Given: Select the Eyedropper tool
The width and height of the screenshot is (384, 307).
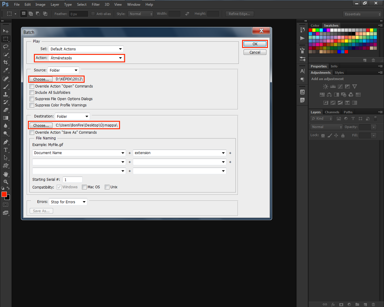Looking at the screenshot, I should (5, 70).
